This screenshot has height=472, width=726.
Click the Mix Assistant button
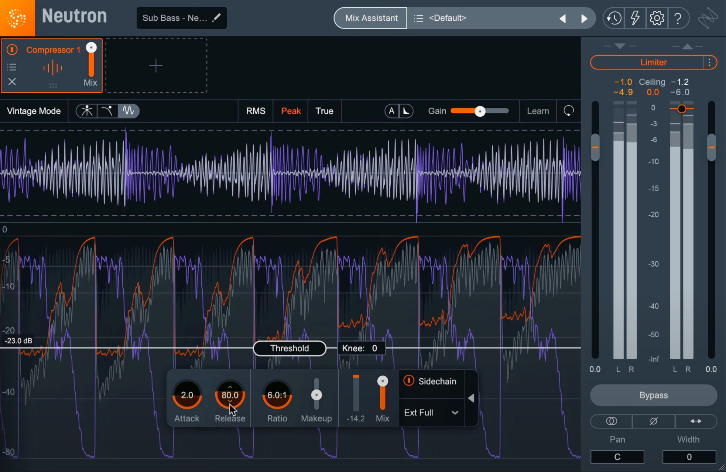(x=371, y=18)
